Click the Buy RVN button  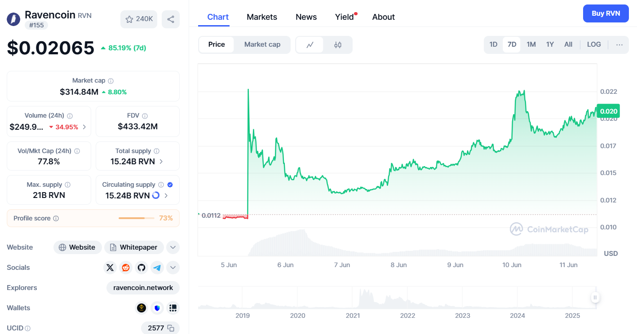pos(606,13)
